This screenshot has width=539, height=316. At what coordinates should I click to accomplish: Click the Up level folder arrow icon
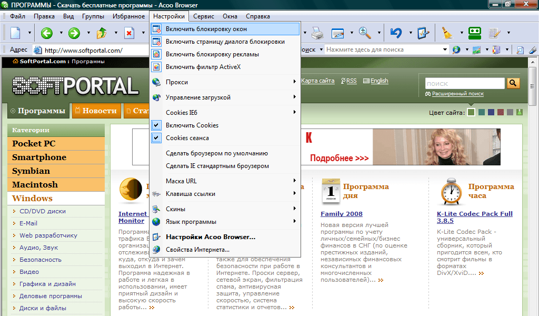(102, 33)
